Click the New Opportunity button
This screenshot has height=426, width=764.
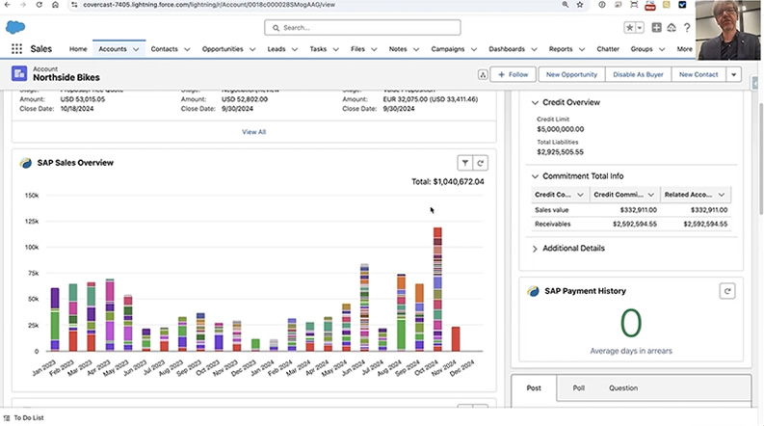[571, 74]
